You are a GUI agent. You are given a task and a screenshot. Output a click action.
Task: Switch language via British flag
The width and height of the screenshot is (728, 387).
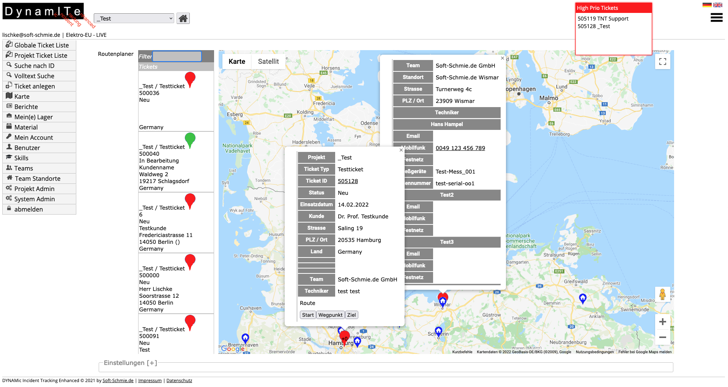click(717, 5)
